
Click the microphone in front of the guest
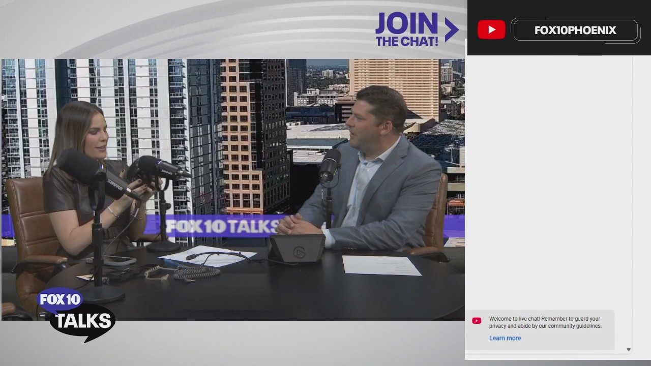tap(330, 165)
